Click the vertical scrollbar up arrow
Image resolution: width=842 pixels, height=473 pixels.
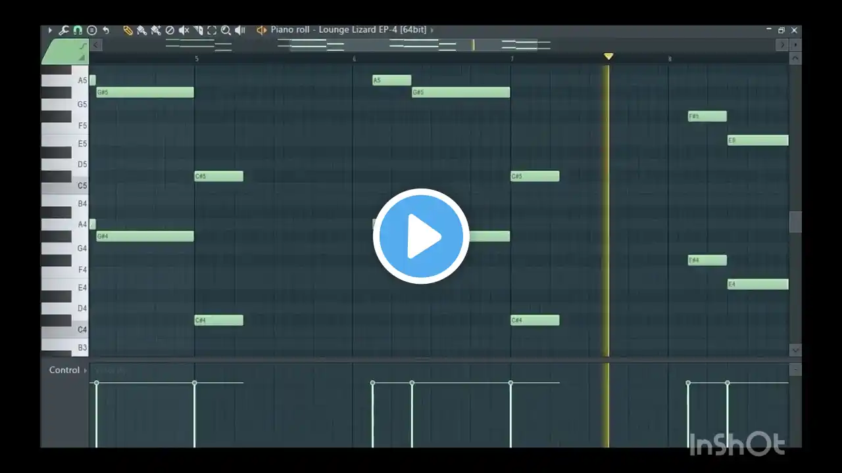[x=795, y=58]
